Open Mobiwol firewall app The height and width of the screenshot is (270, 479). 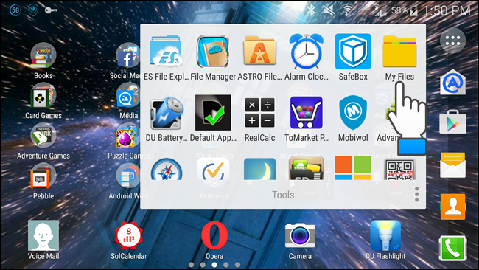click(x=353, y=113)
